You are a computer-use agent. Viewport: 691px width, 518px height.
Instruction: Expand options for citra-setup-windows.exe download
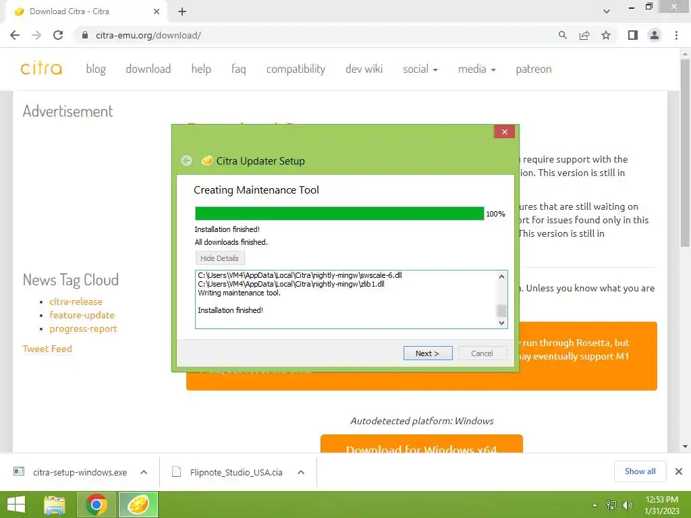(x=144, y=472)
